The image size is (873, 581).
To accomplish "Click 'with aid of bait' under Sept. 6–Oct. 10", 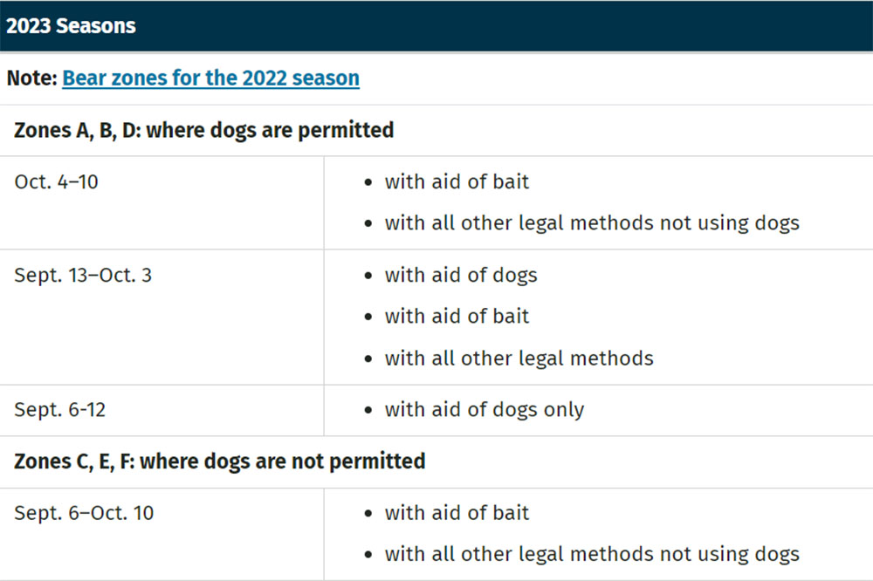I will [457, 513].
